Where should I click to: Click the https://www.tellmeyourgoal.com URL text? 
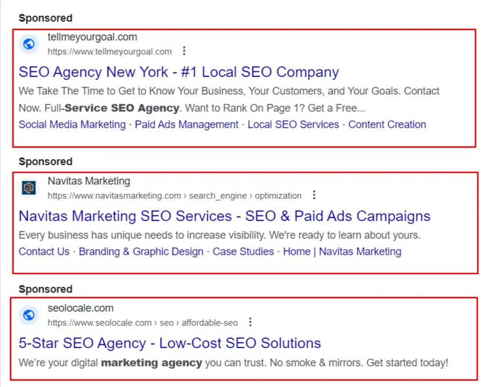point(109,51)
